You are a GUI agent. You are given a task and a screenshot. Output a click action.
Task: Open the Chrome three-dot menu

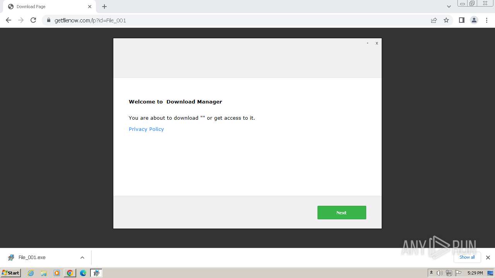tap(487, 20)
